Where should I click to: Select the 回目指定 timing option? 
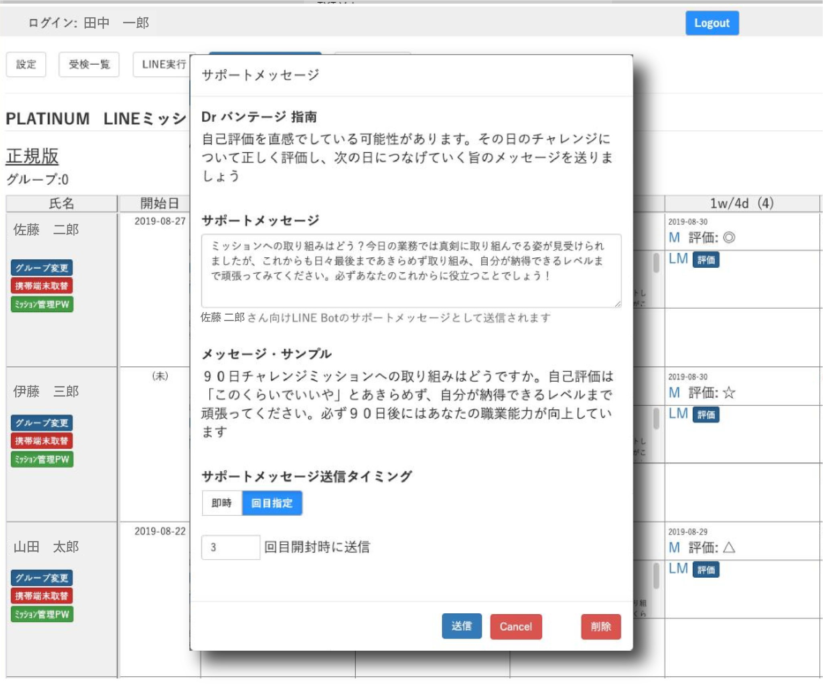click(272, 503)
